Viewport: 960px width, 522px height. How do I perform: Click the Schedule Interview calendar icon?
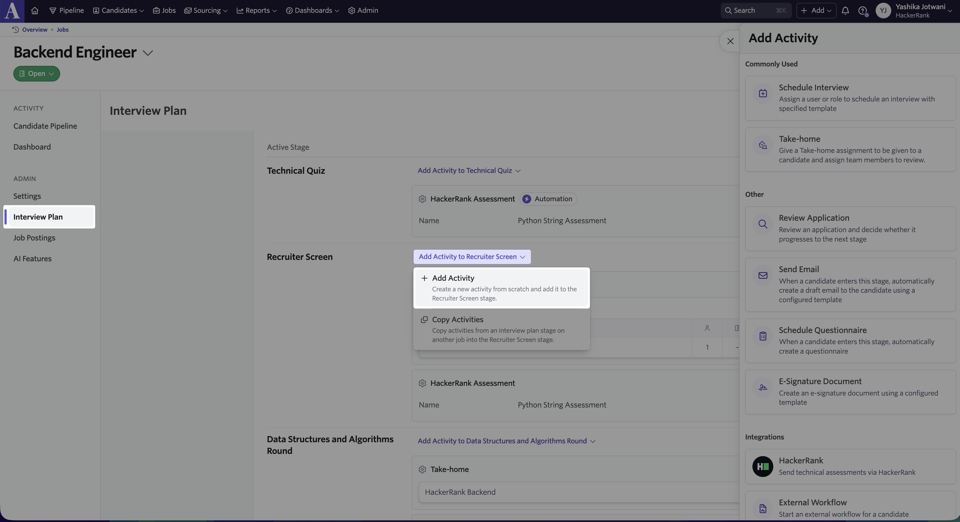point(763,93)
